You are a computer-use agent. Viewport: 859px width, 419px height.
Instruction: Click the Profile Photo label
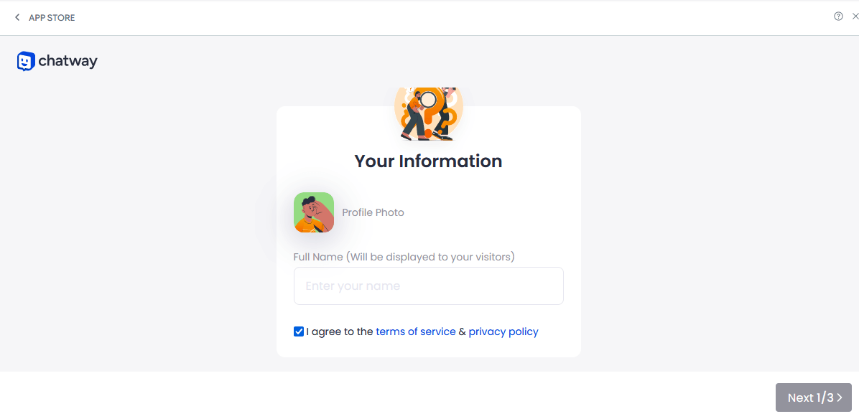click(x=373, y=212)
